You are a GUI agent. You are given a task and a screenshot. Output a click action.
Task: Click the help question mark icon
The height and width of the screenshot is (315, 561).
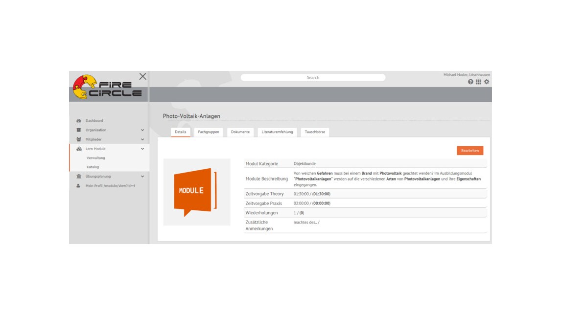coord(470,82)
